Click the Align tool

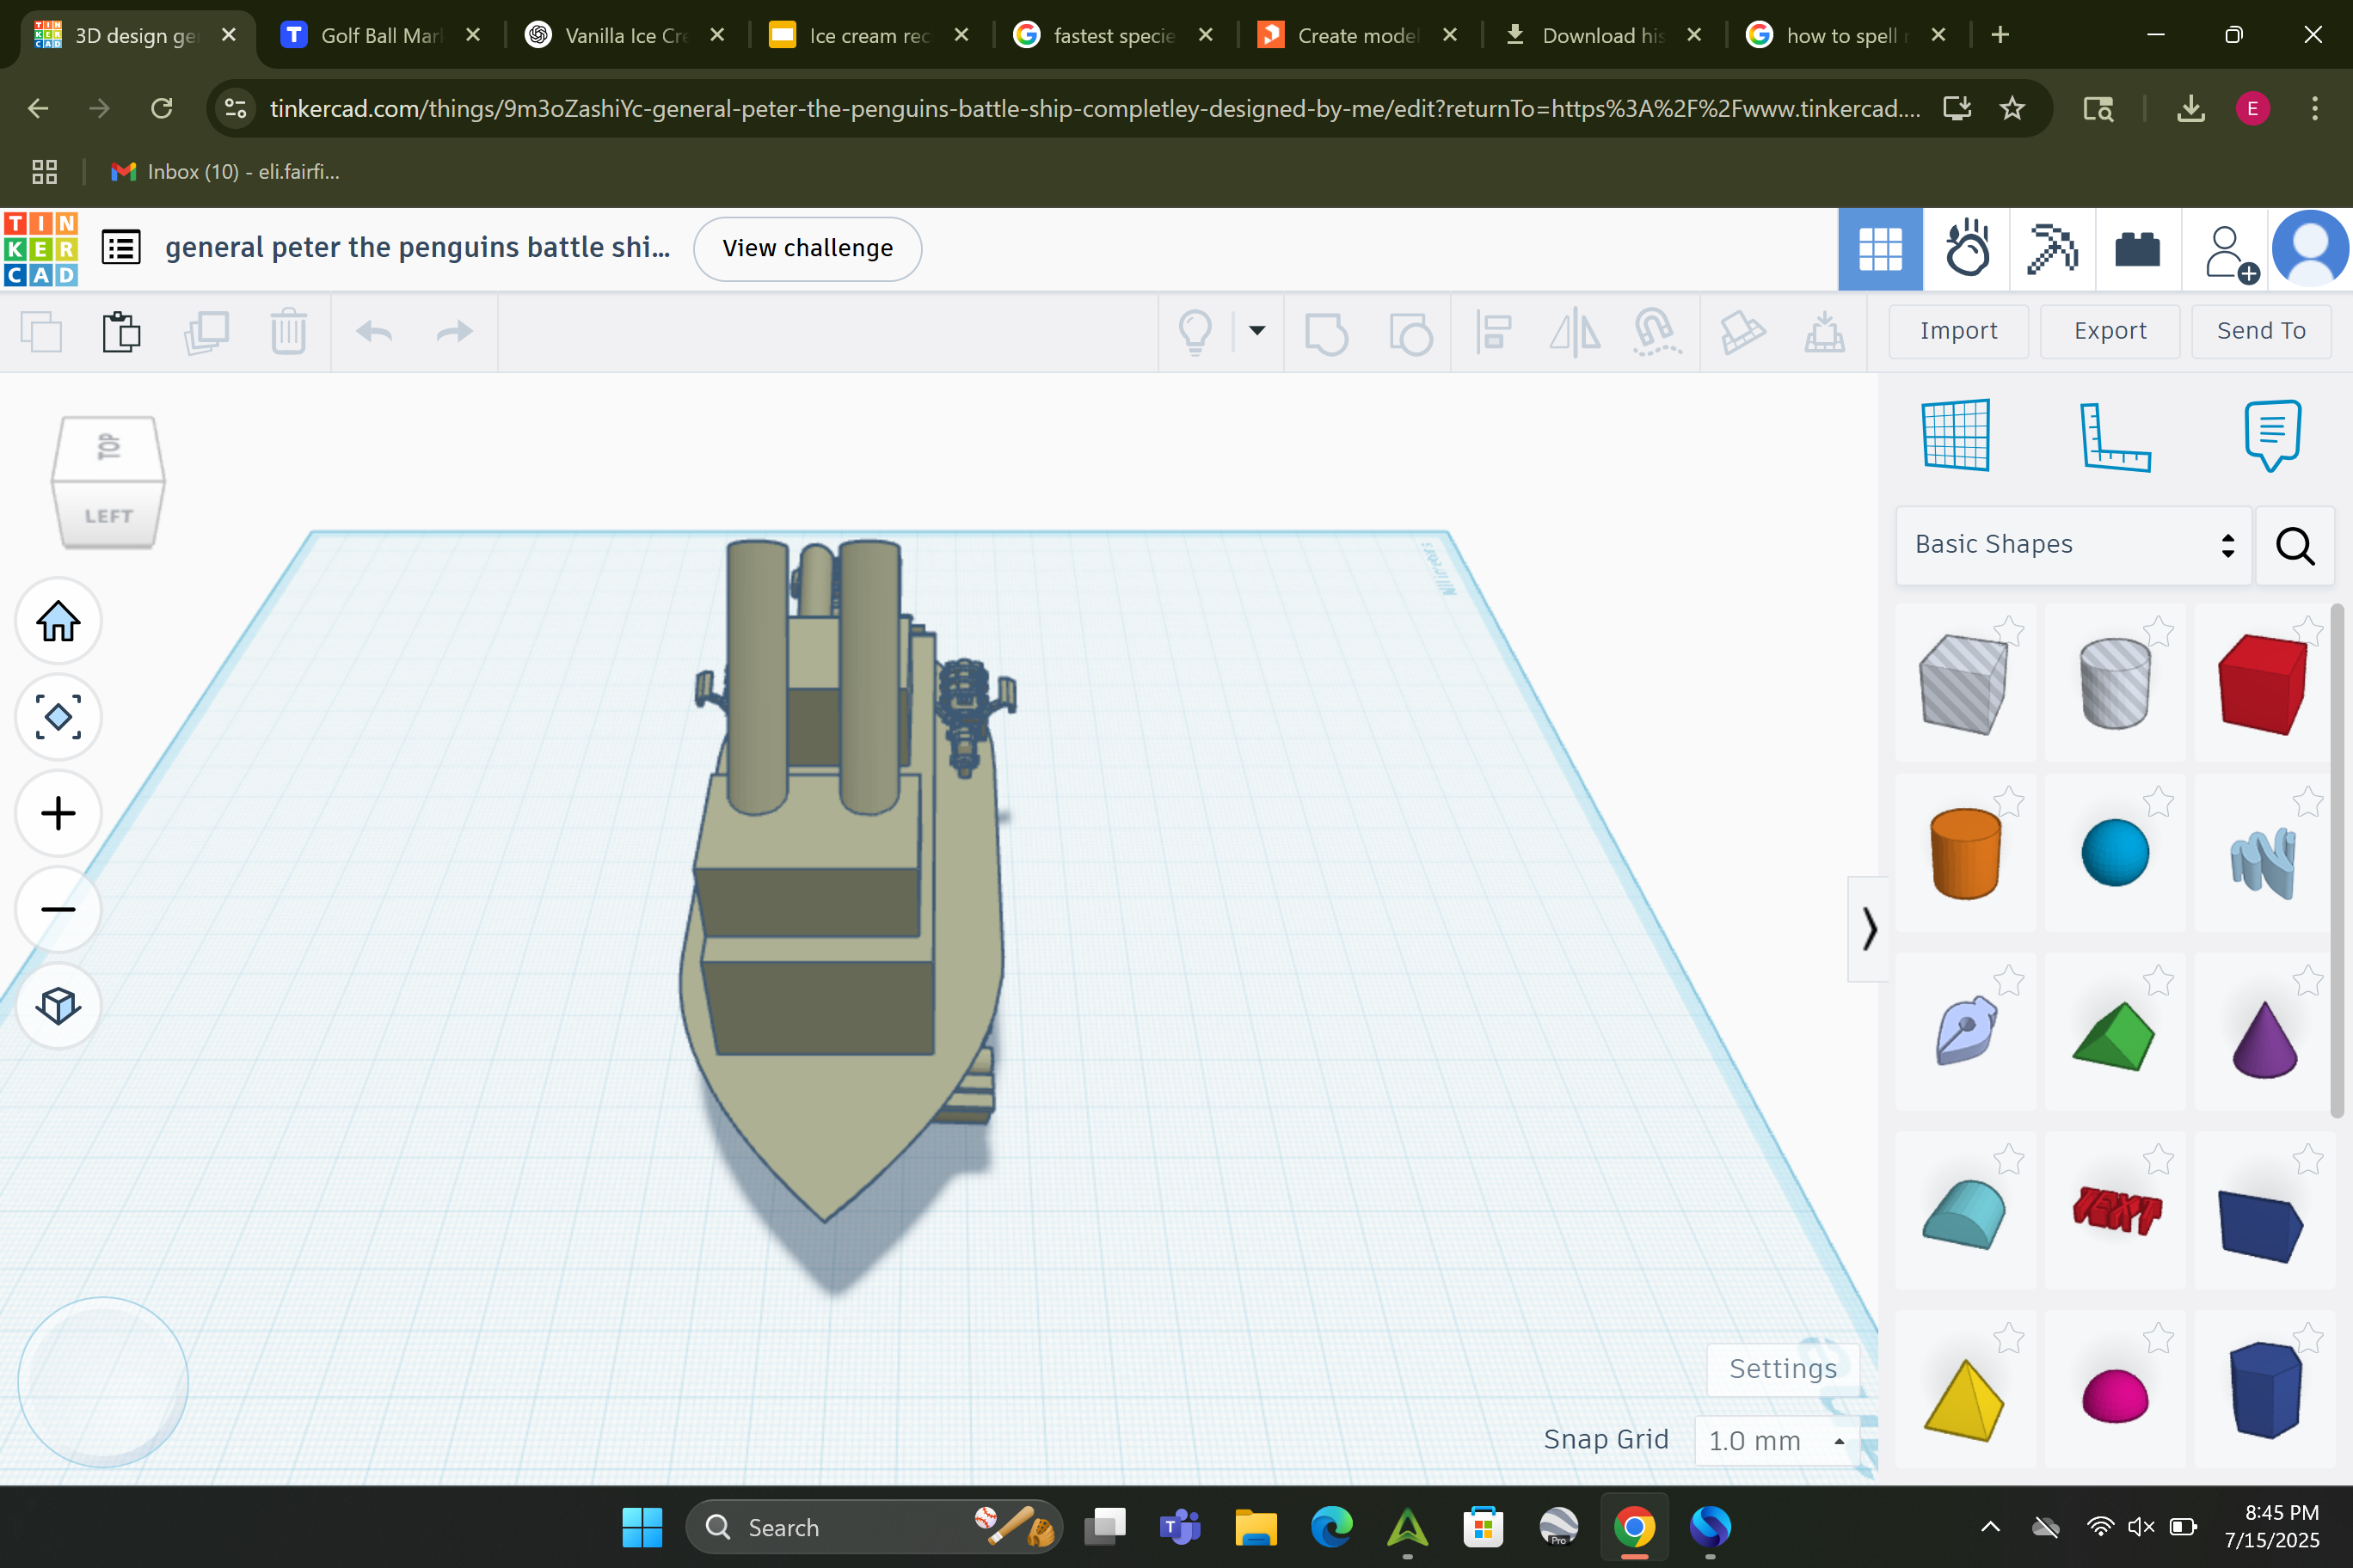pos(1494,332)
